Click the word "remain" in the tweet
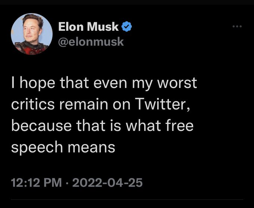Image resolution: width=254 pixels, height=208 pixels. [x=84, y=104]
